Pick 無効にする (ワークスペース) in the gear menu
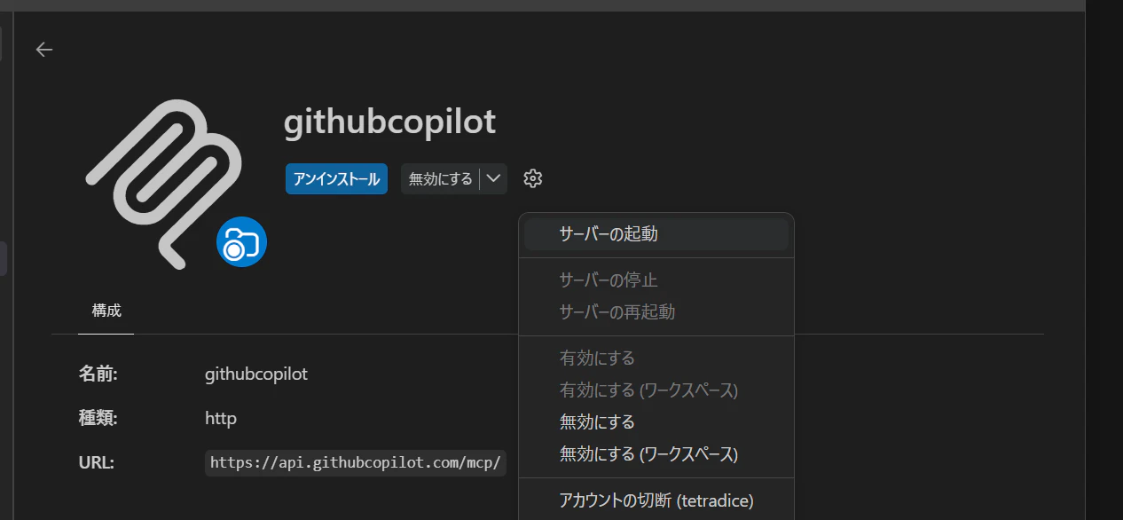The image size is (1123, 520). click(x=656, y=454)
